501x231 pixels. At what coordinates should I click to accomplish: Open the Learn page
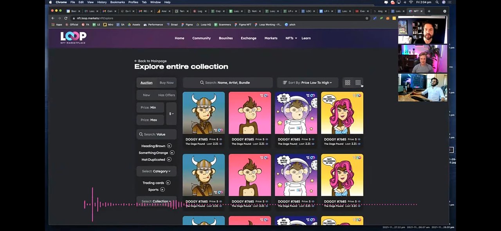click(x=306, y=38)
